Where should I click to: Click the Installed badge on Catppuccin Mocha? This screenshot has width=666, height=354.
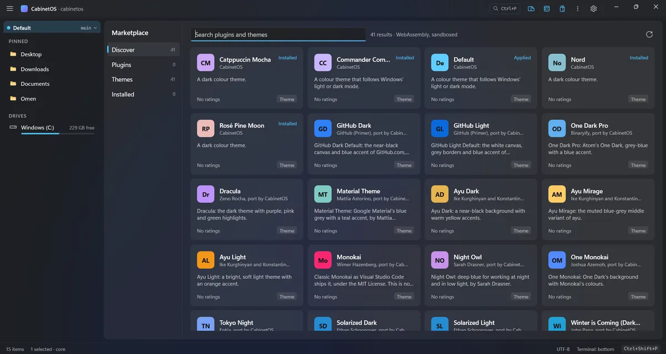coord(287,58)
